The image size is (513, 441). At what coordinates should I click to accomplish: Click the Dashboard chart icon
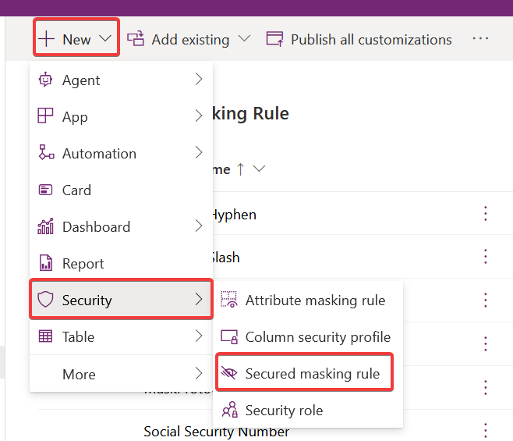[x=46, y=226]
